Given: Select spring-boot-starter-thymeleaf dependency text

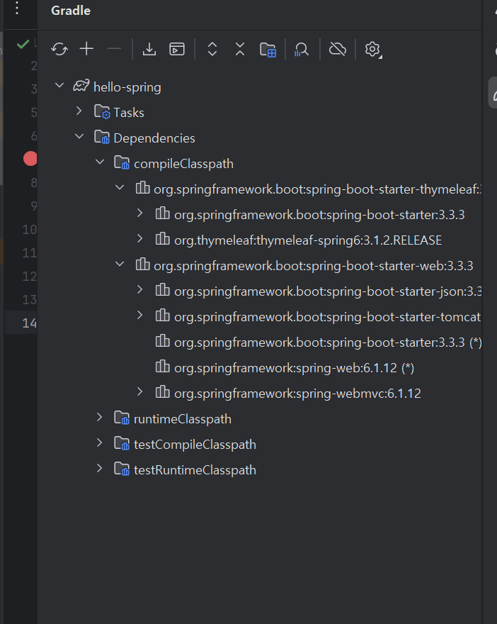Looking at the screenshot, I should pos(318,189).
